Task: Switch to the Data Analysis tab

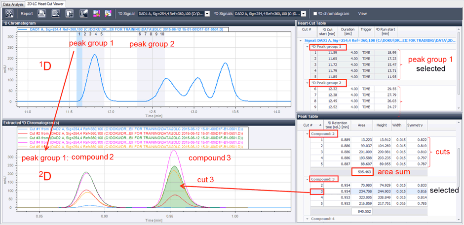Action: 13,3
